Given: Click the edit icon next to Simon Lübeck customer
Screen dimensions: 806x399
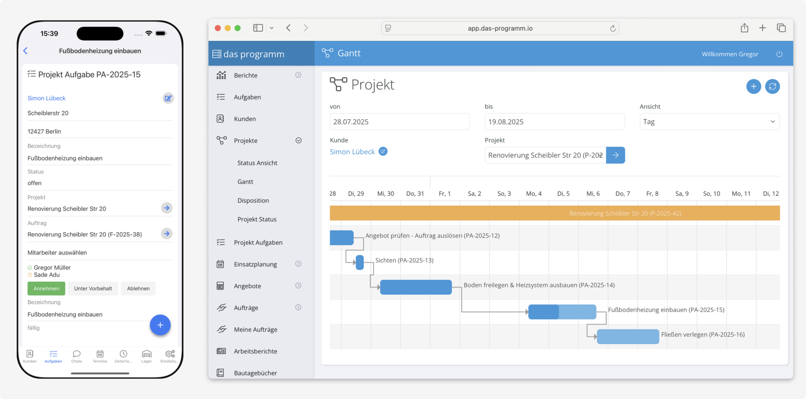Looking at the screenshot, I should (383, 151).
